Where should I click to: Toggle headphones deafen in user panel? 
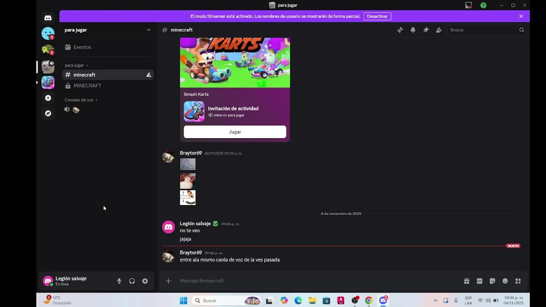pos(132,281)
